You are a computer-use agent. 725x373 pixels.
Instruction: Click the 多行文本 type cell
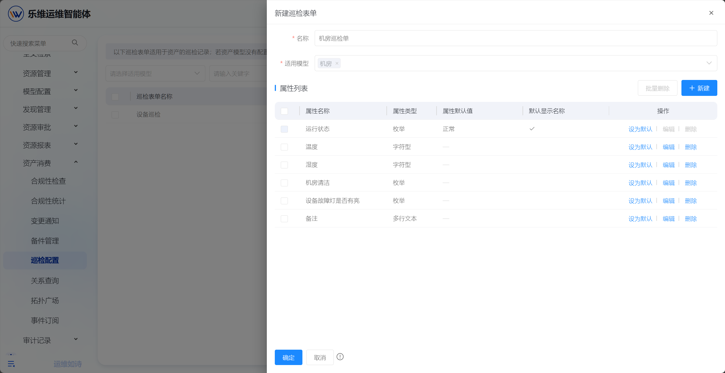(x=405, y=219)
